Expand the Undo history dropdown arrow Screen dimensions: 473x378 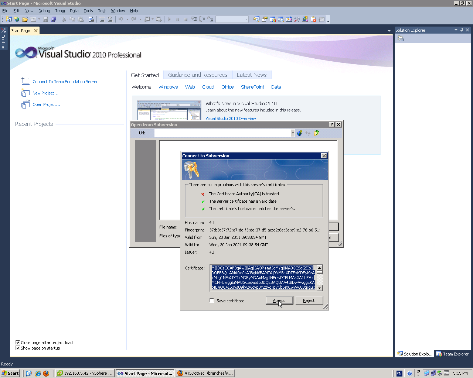coord(127,19)
